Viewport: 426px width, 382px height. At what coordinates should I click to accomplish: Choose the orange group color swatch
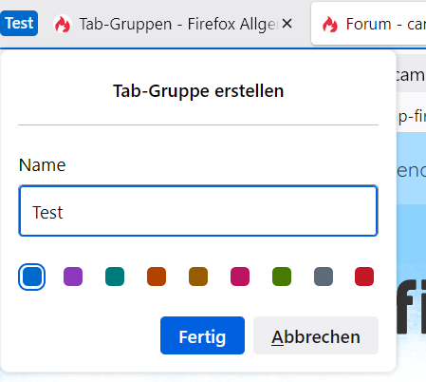pyautogui.click(x=157, y=277)
